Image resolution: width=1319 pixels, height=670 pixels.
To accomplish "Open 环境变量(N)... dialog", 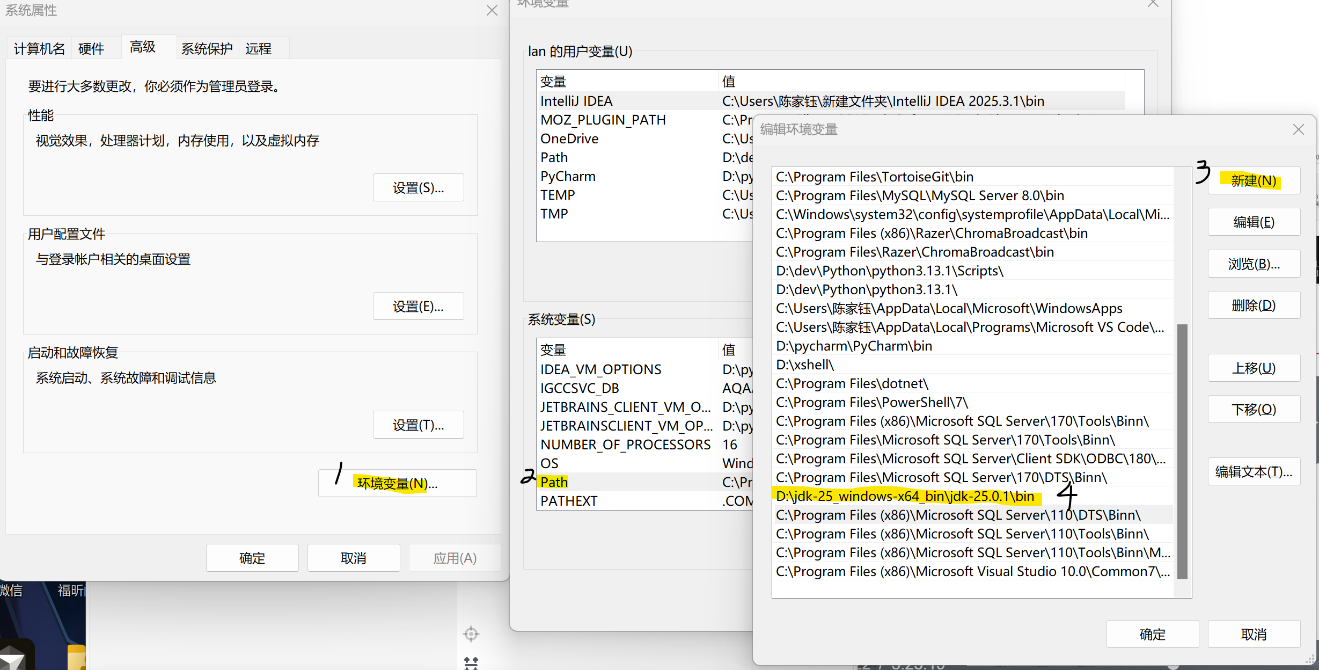I will pos(397,483).
